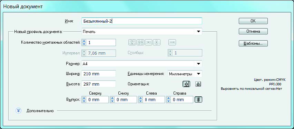The image size is (294, 129).
Task: Click the Сверху bleed stepper arrows
Action: (x=84, y=100)
